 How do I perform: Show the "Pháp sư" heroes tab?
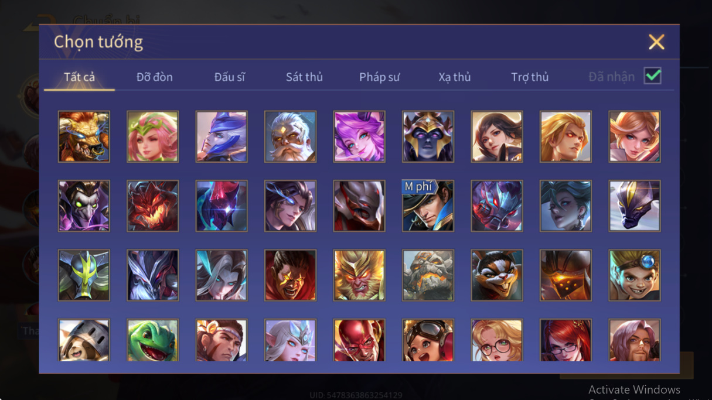click(x=380, y=77)
